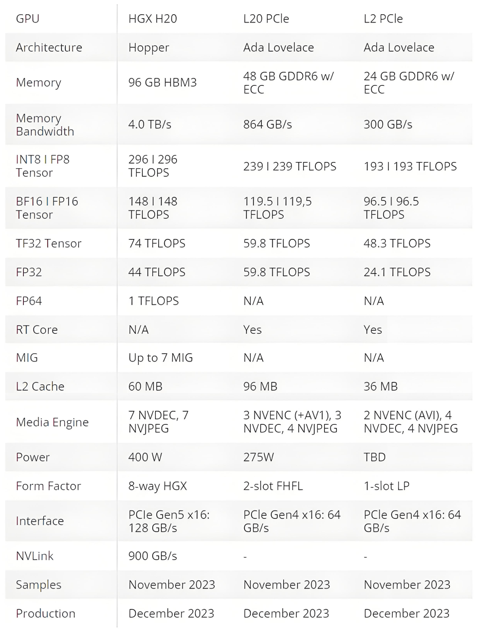This screenshot has width=478, height=630.
Task: Click the HGX H20 column header
Action: click(152, 19)
